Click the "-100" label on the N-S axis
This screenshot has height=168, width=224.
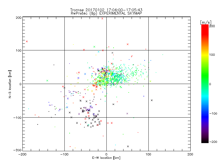pyautogui.click(x=17, y=118)
